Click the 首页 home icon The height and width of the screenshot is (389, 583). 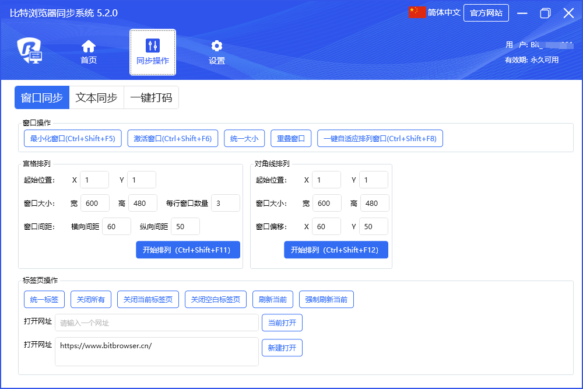point(89,46)
